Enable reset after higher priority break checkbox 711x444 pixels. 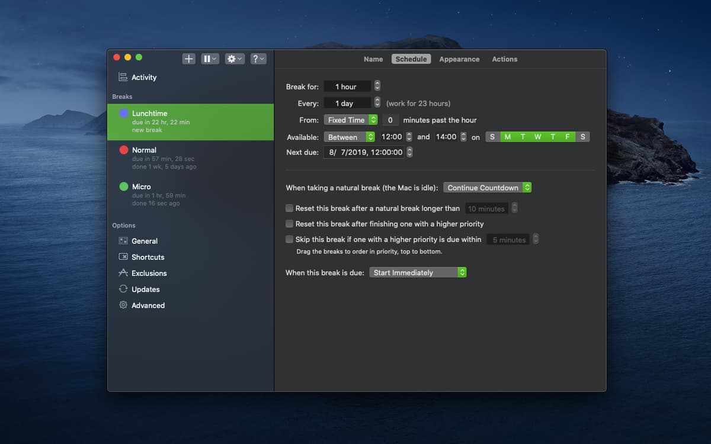290,224
